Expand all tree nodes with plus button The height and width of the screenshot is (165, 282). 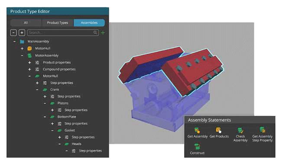pyautogui.click(x=22, y=33)
